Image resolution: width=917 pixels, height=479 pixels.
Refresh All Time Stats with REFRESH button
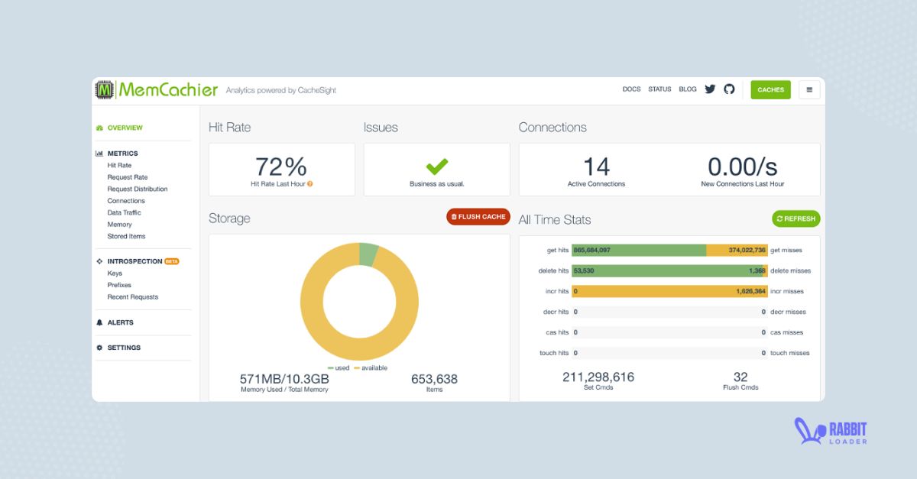pos(795,218)
